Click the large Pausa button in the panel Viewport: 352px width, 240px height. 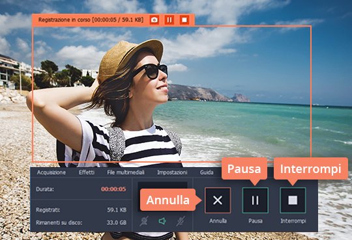coord(256,200)
